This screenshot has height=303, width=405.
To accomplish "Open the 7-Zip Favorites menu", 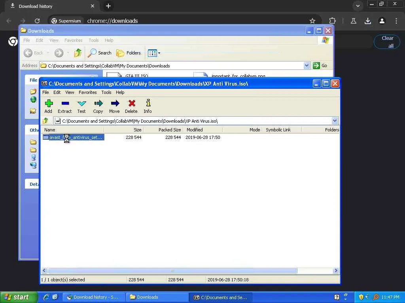I will tap(87, 92).
